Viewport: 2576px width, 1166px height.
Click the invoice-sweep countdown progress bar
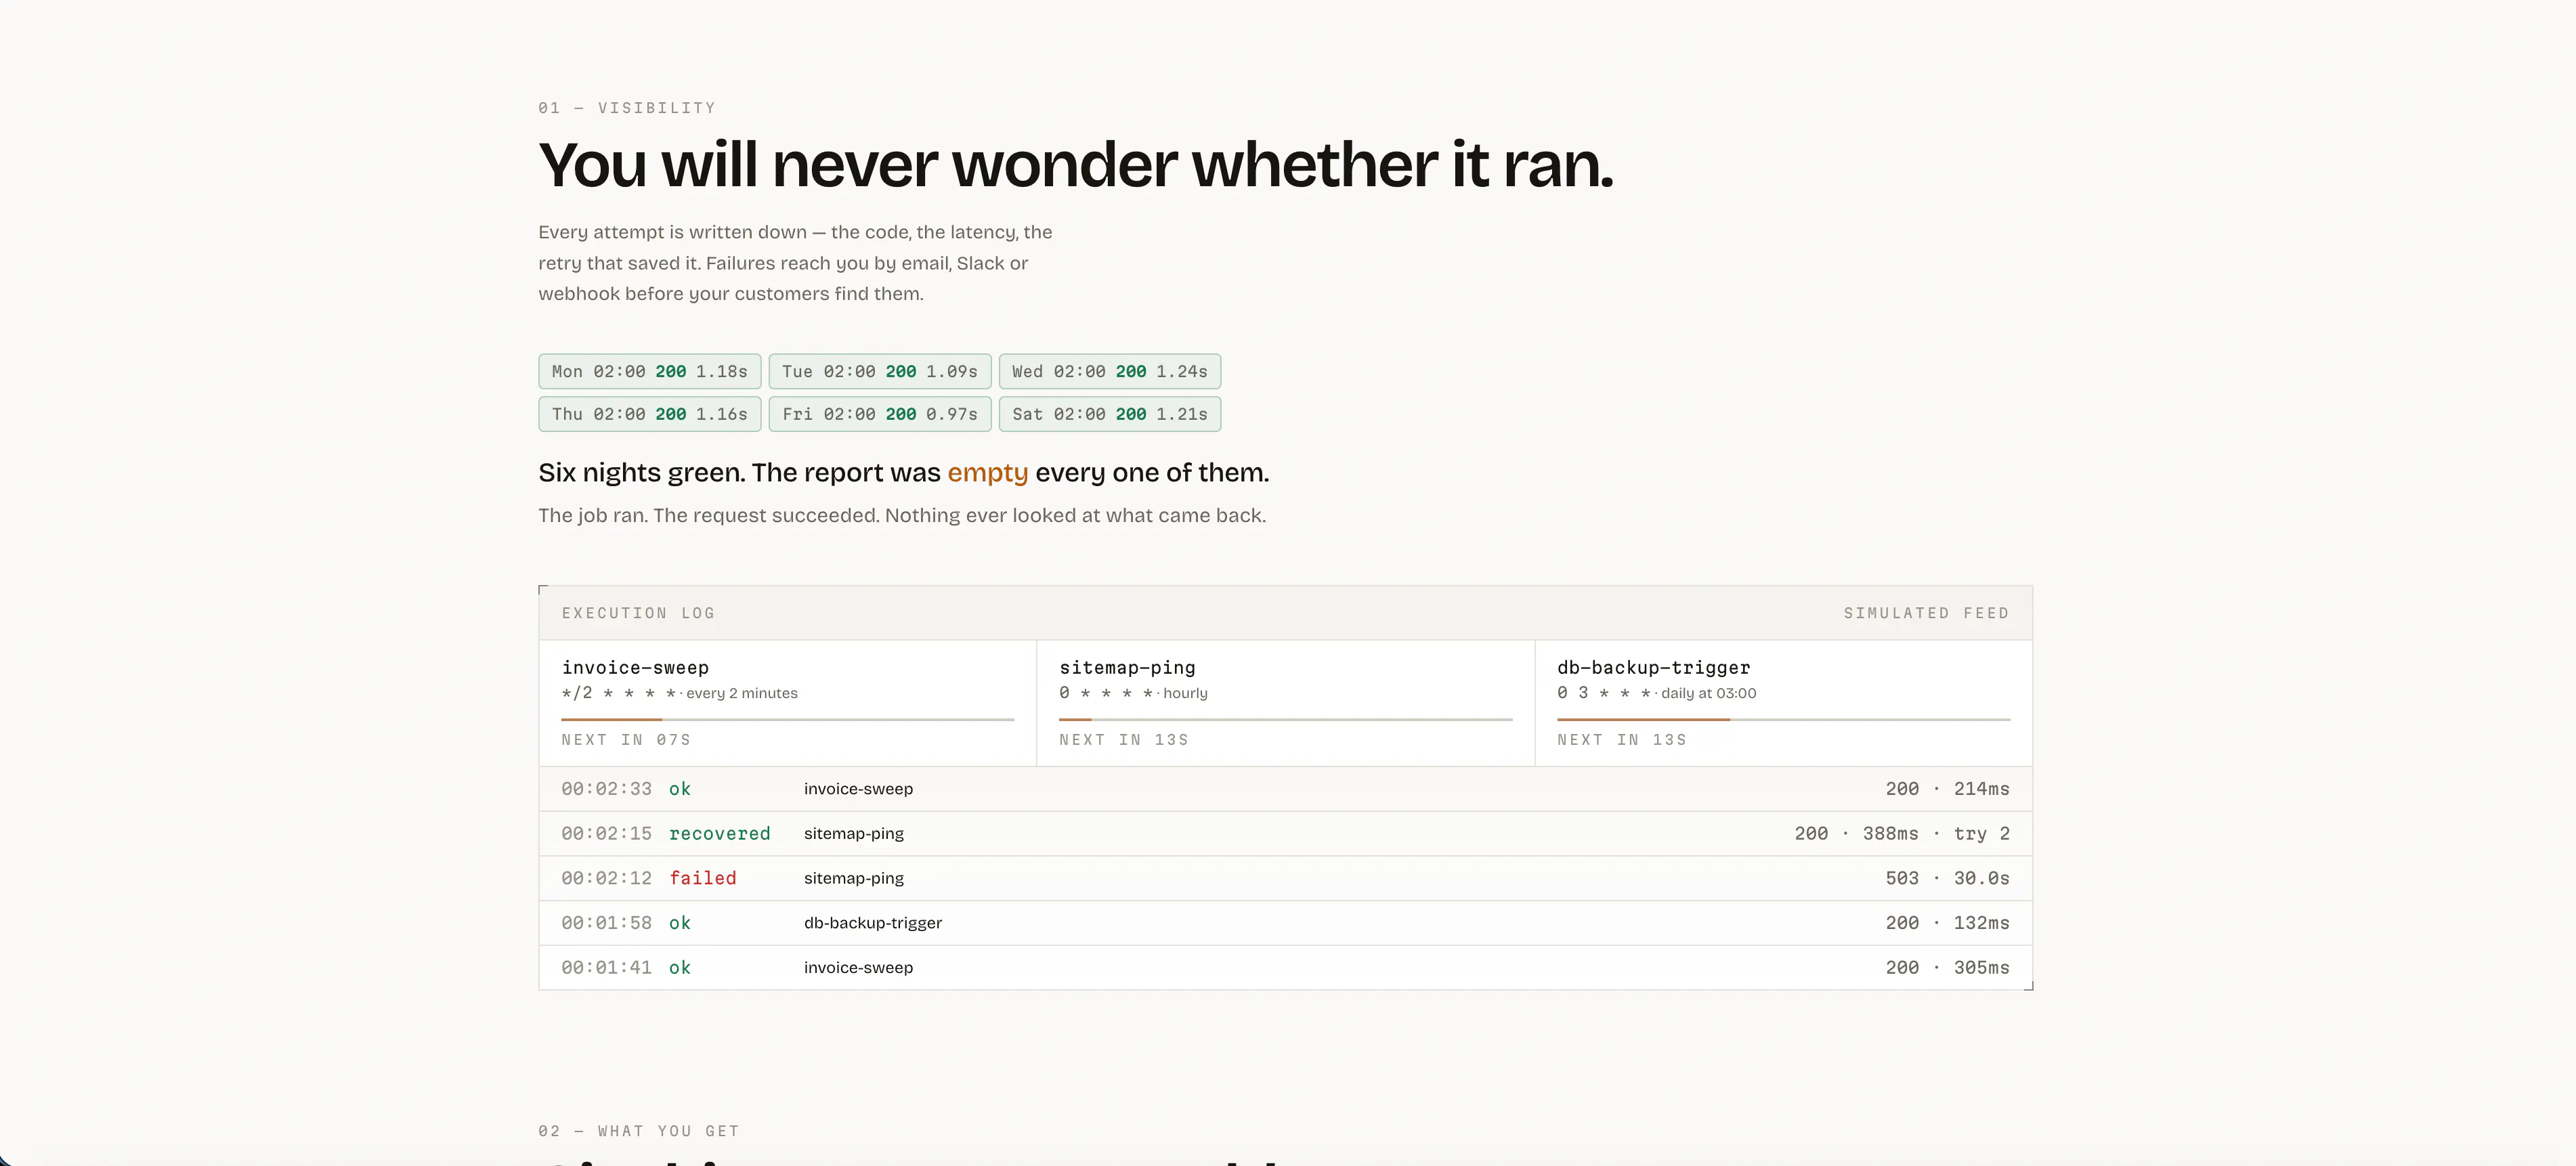pyautogui.click(x=788, y=719)
